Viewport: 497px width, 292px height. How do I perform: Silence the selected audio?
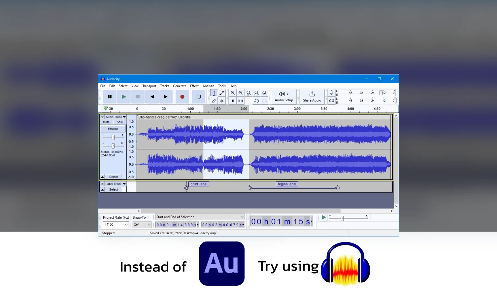pos(241,101)
